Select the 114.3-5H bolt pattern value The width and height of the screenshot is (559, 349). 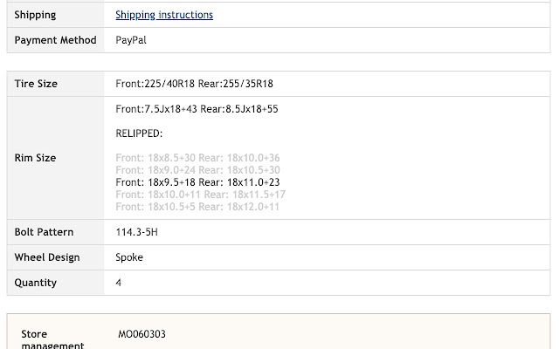tap(136, 232)
